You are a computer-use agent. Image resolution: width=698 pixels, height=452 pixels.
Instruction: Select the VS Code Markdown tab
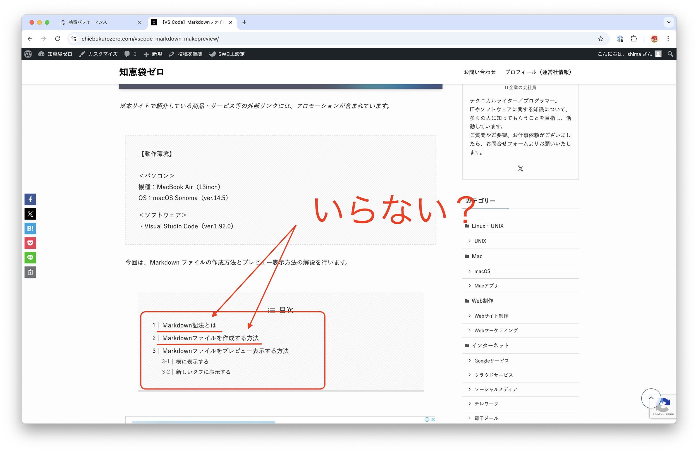tap(192, 22)
